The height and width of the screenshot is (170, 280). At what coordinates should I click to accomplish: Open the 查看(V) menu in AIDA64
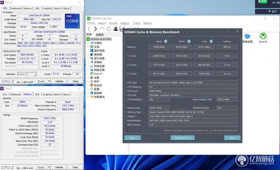pos(102,23)
